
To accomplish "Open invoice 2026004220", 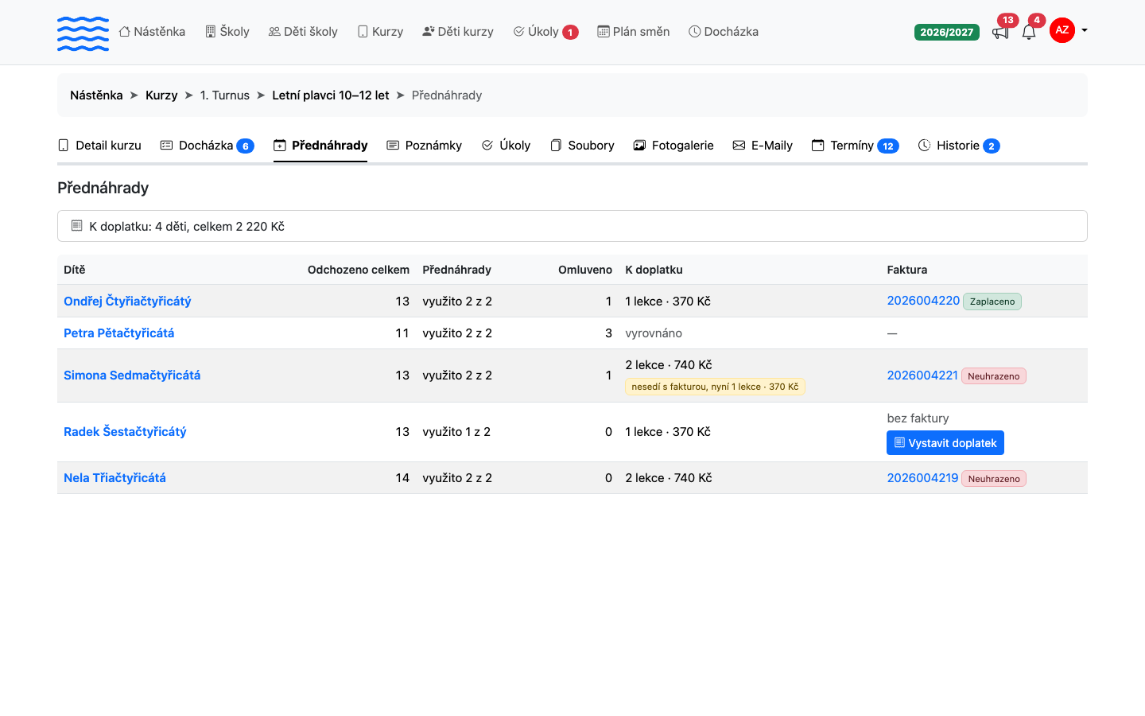I will click(923, 301).
